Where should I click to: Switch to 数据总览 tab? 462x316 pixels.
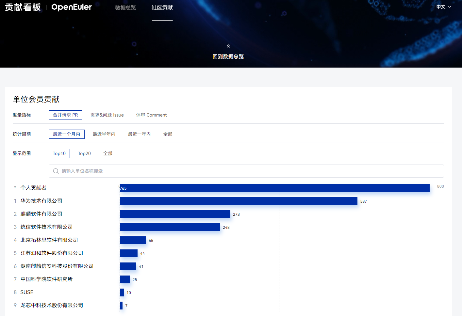(x=125, y=8)
